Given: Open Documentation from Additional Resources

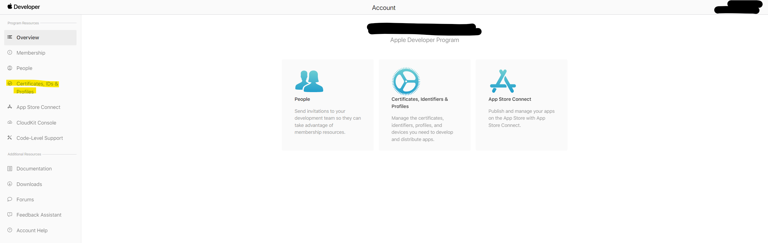Looking at the screenshot, I should tap(34, 169).
